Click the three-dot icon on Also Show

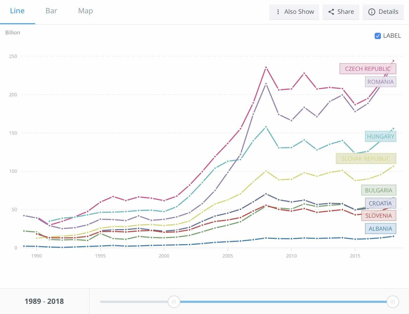pyautogui.click(x=278, y=12)
